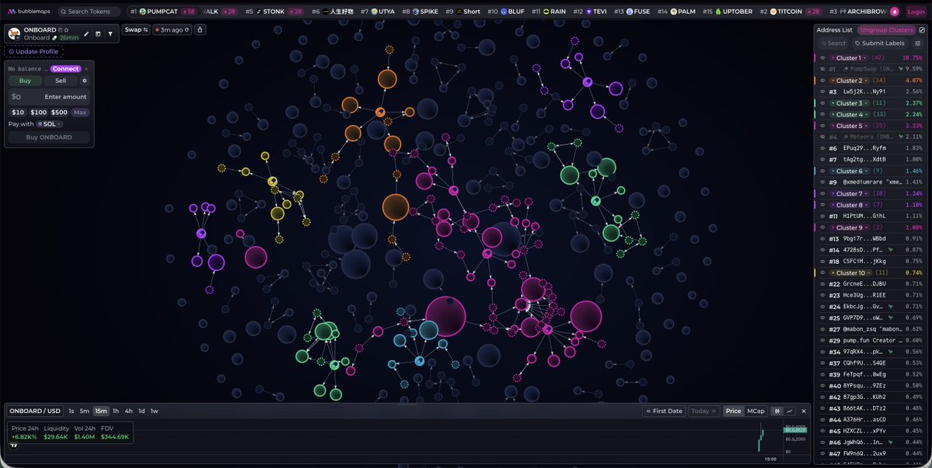This screenshot has width=932, height=468.
Task: Jump to First Date
Action: pyautogui.click(x=664, y=411)
